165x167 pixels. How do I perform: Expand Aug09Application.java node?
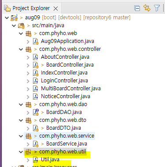point(28,42)
